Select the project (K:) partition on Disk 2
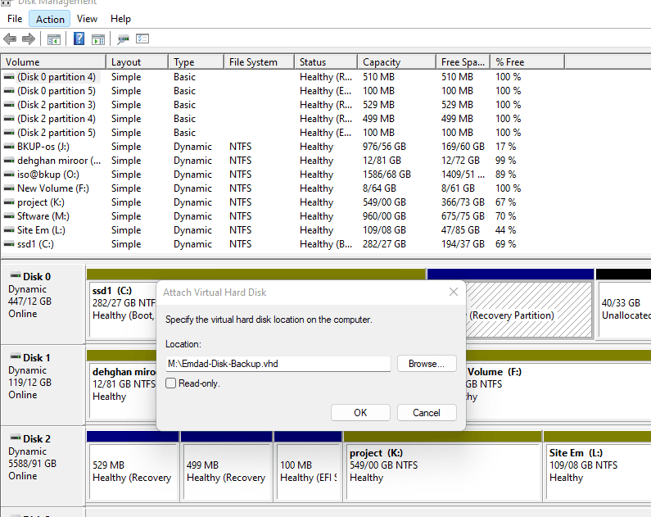 coord(441,465)
